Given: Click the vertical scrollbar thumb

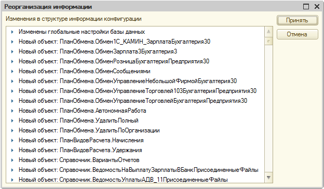Looking at the screenshot, I should click(268, 41).
